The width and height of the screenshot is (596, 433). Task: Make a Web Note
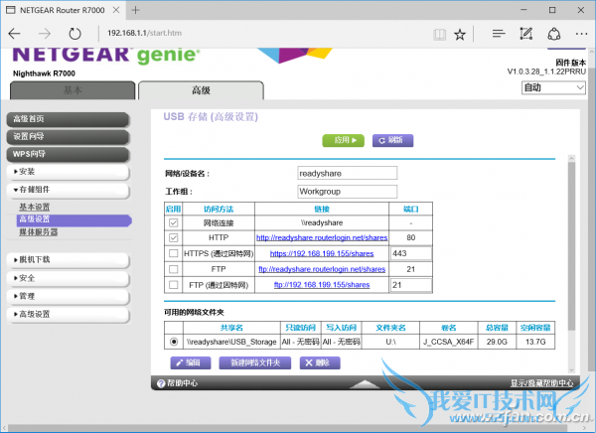pyautogui.click(x=526, y=34)
